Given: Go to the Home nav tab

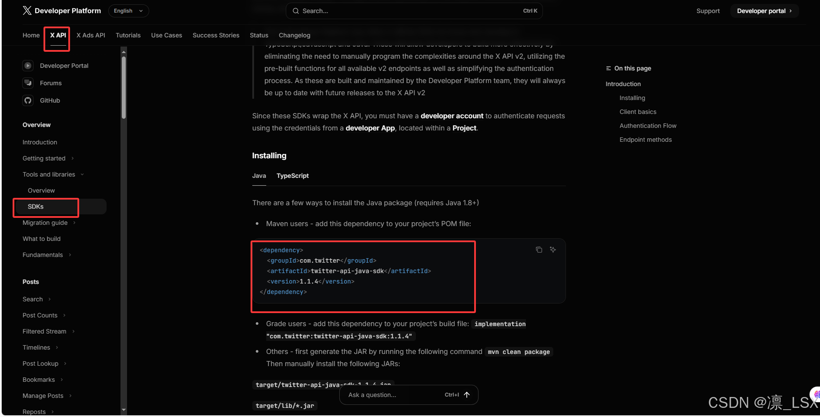Looking at the screenshot, I should (x=31, y=35).
